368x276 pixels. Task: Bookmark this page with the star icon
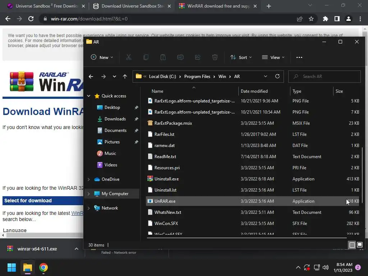pyautogui.click(x=311, y=19)
